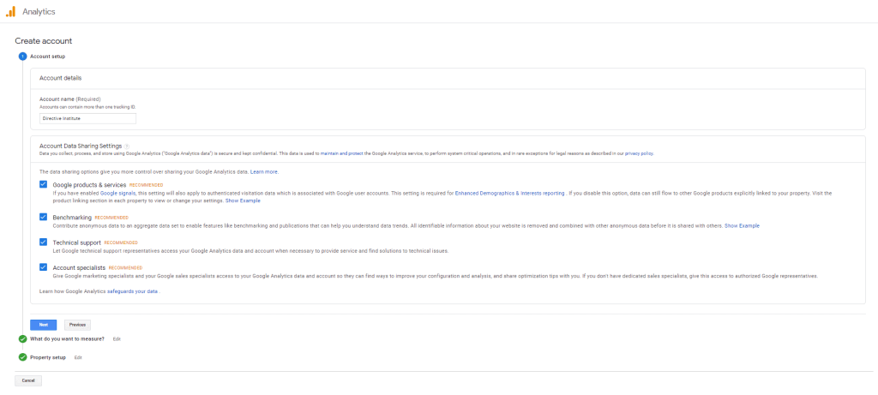Click the step 1 Account setup circle
The image size is (878, 395).
click(x=22, y=56)
